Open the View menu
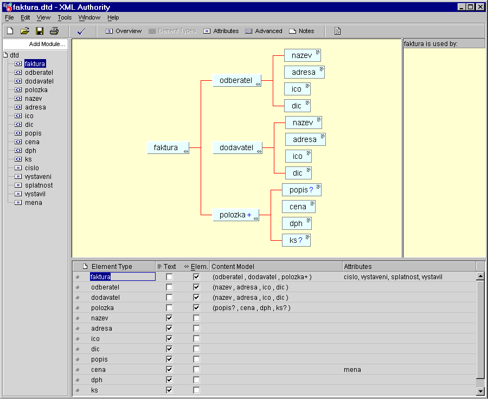 tap(43, 17)
